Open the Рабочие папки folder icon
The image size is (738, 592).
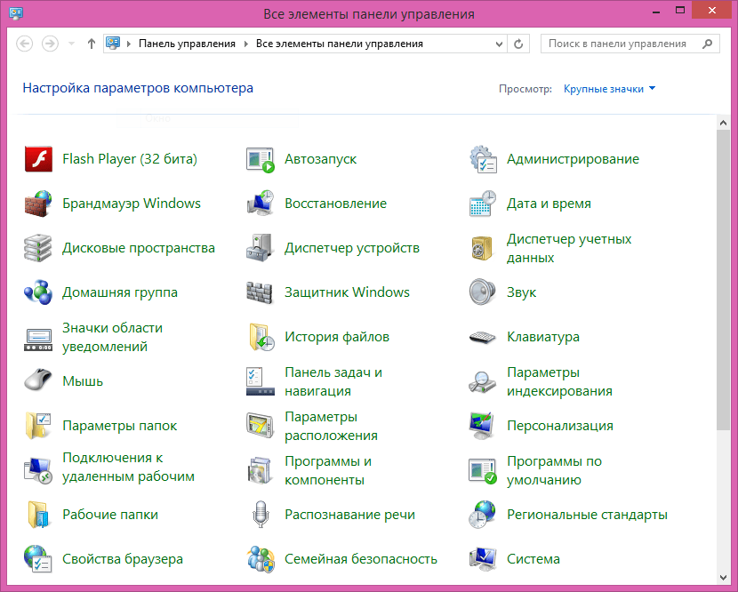[x=38, y=515]
